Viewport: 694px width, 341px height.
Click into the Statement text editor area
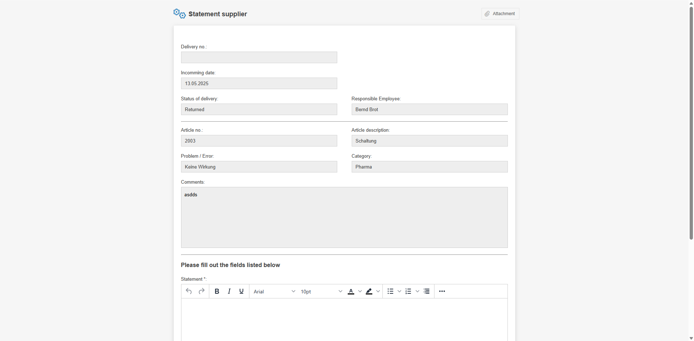[344, 319]
